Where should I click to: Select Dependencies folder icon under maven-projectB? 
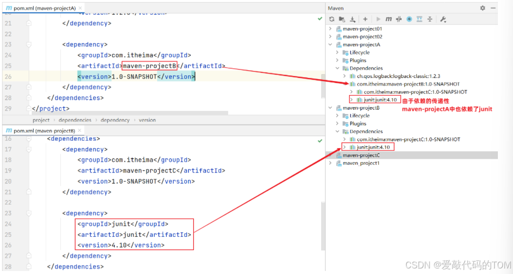click(x=345, y=131)
